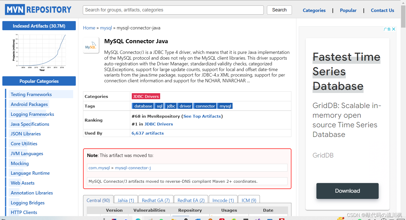The image size is (406, 220).
Task: Open Testing Frameworks category
Action: [31, 95]
